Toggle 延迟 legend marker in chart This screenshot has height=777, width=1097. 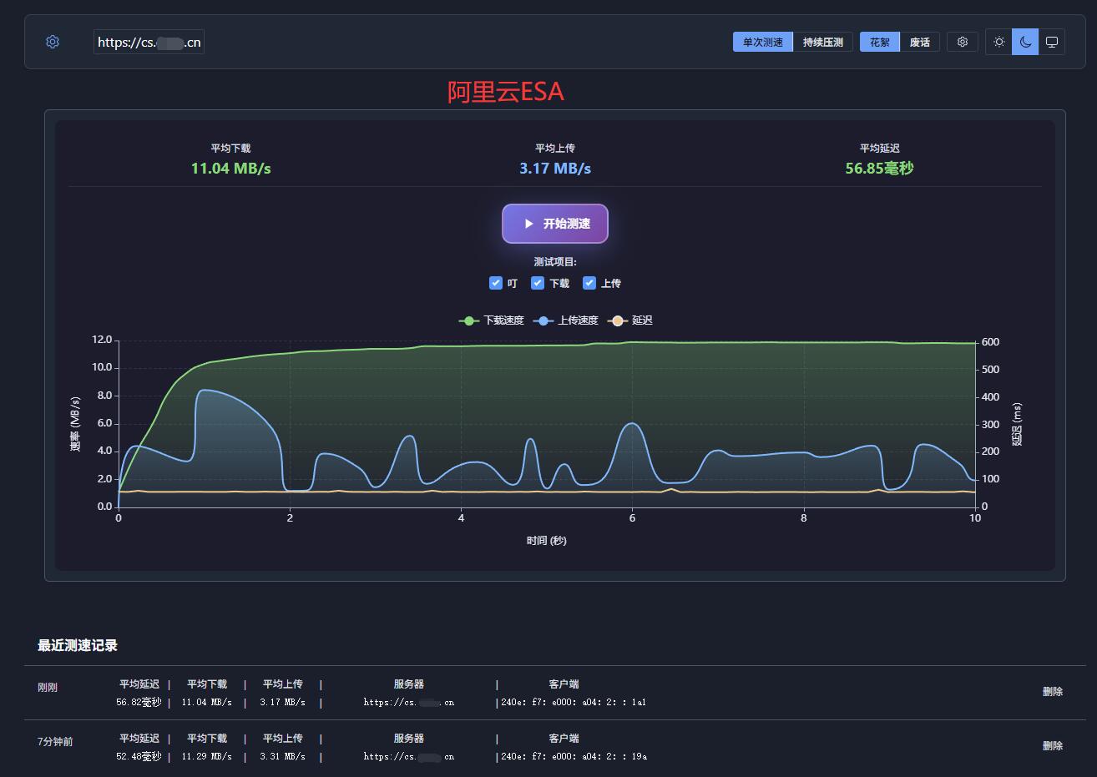617,320
